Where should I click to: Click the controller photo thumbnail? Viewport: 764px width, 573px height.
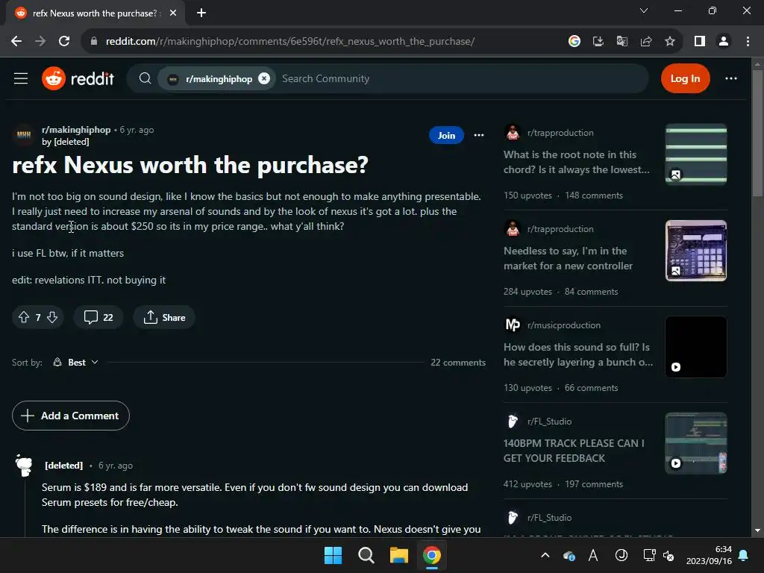[x=696, y=251]
